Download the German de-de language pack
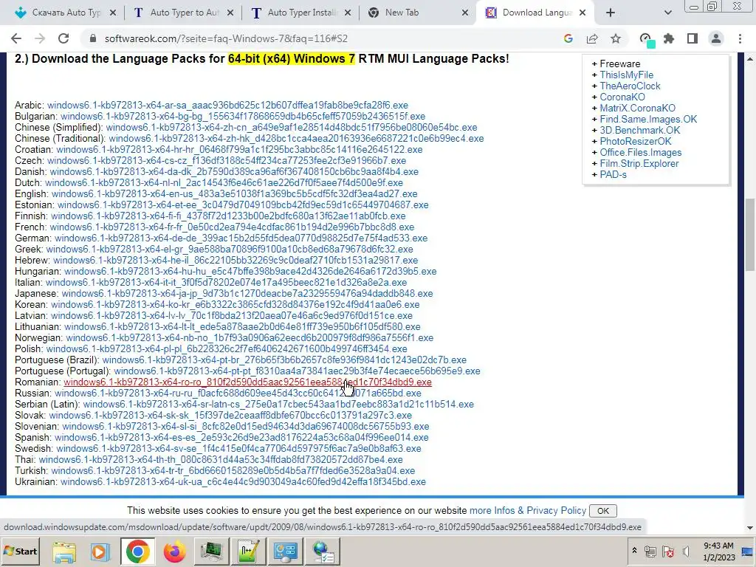 tap(241, 238)
